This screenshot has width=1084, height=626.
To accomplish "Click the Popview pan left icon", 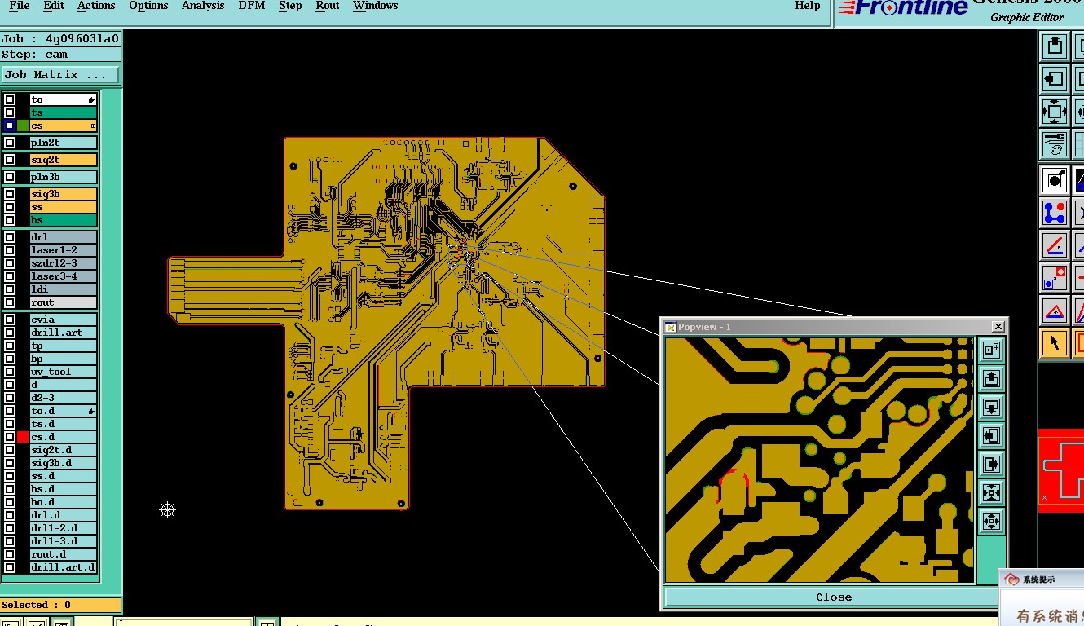I will pos(991,436).
